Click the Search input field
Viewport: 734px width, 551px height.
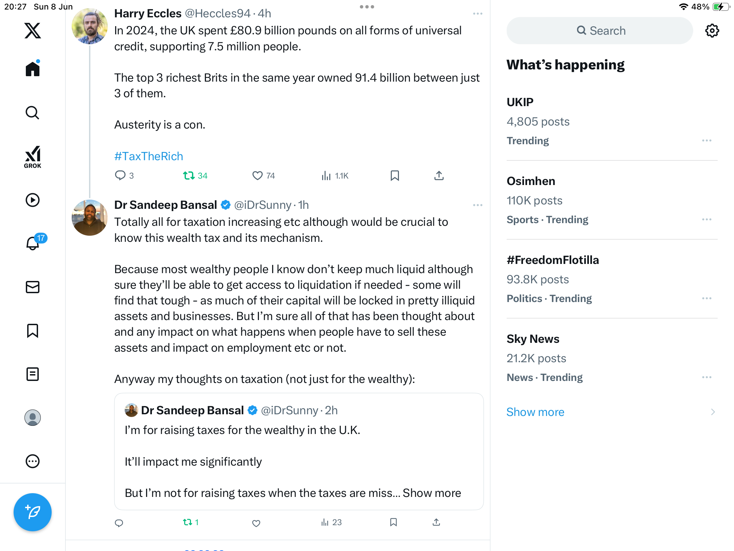click(600, 31)
